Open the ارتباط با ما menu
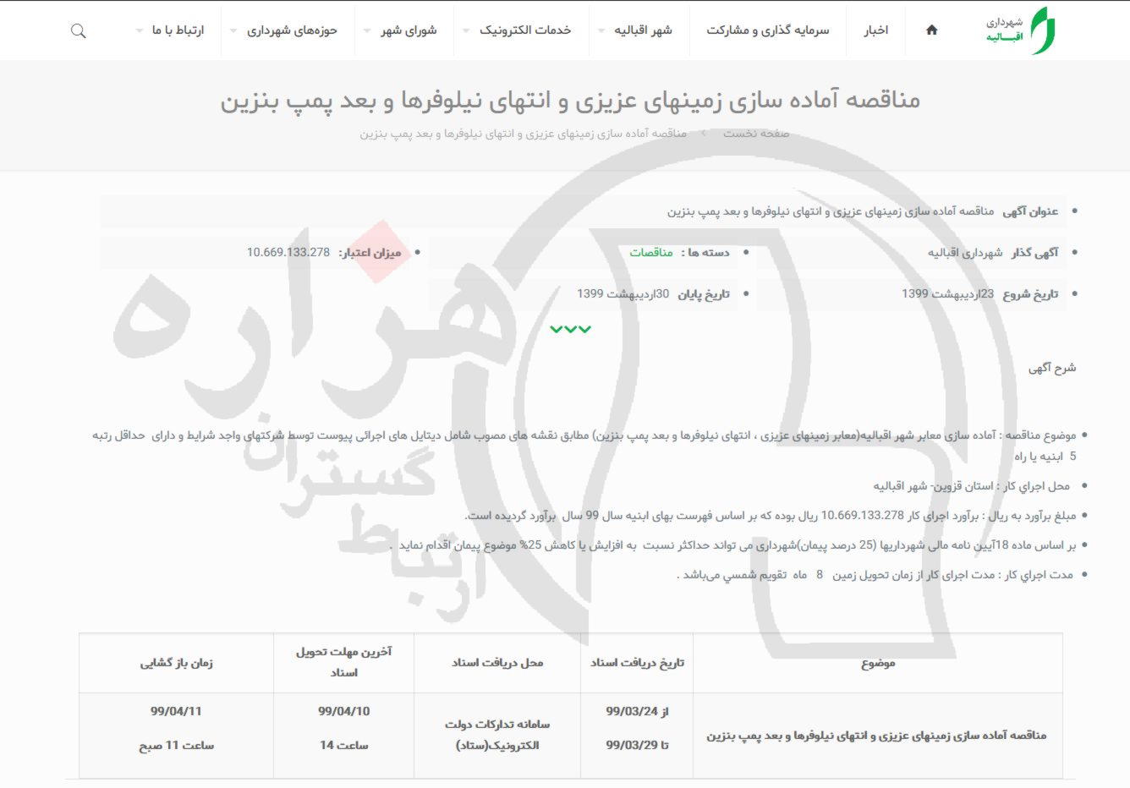Viewport: 1130px width, 788px height. [178, 30]
